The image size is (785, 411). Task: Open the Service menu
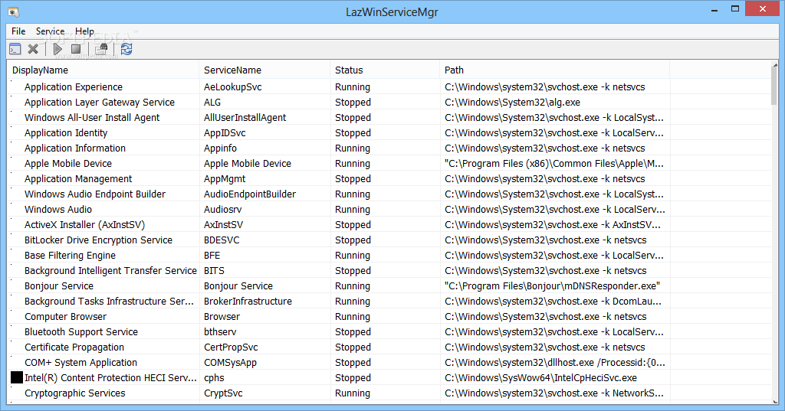click(50, 31)
